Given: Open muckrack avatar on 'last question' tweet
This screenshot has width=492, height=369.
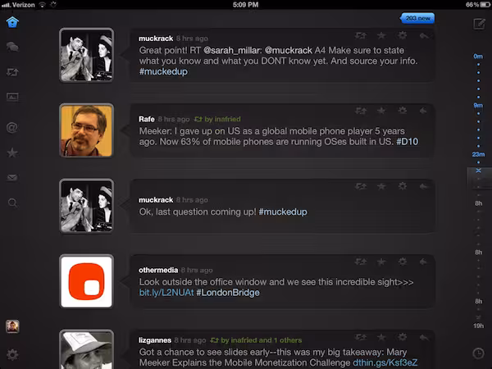Looking at the screenshot, I should (86, 206).
